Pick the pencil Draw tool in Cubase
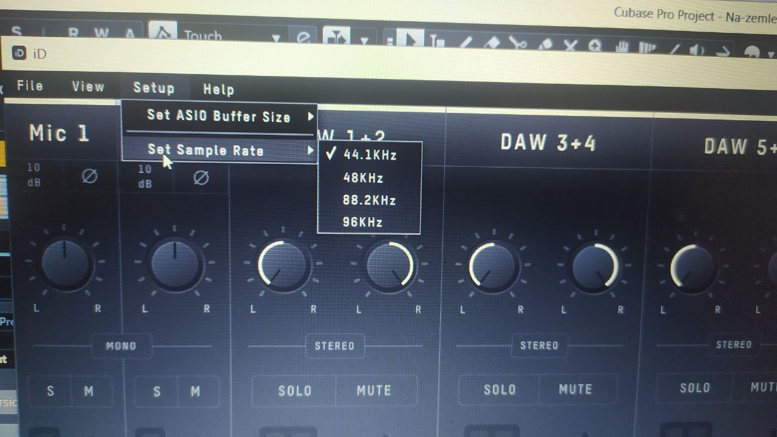The image size is (777, 437). pyautogui.click(x=466, y=42)
